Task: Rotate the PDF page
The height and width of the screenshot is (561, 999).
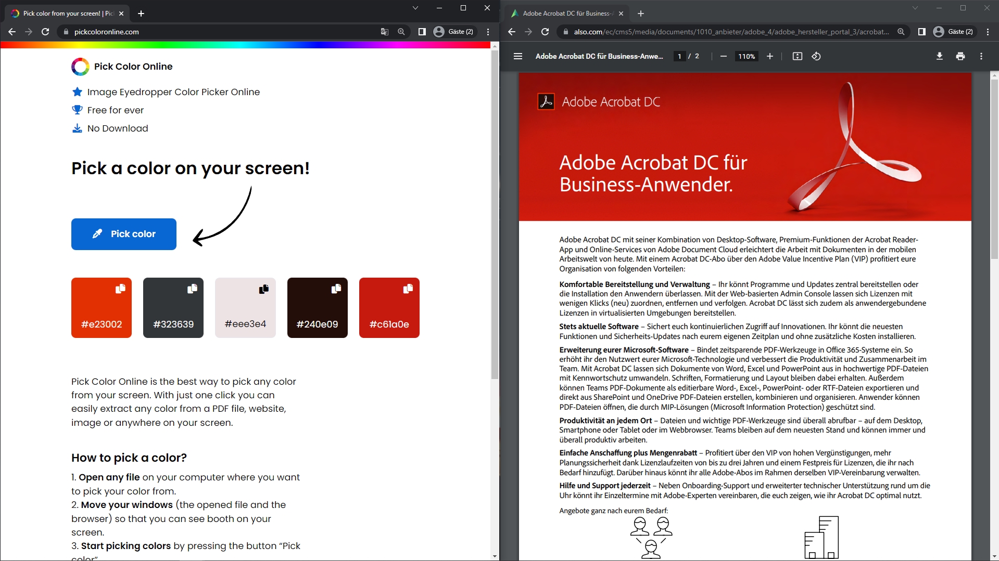Action: tap(816, 56)
